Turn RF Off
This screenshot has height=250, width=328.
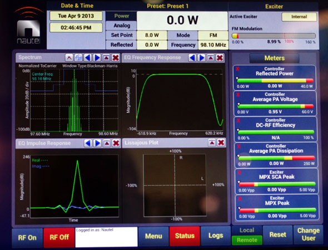[59, 237]
